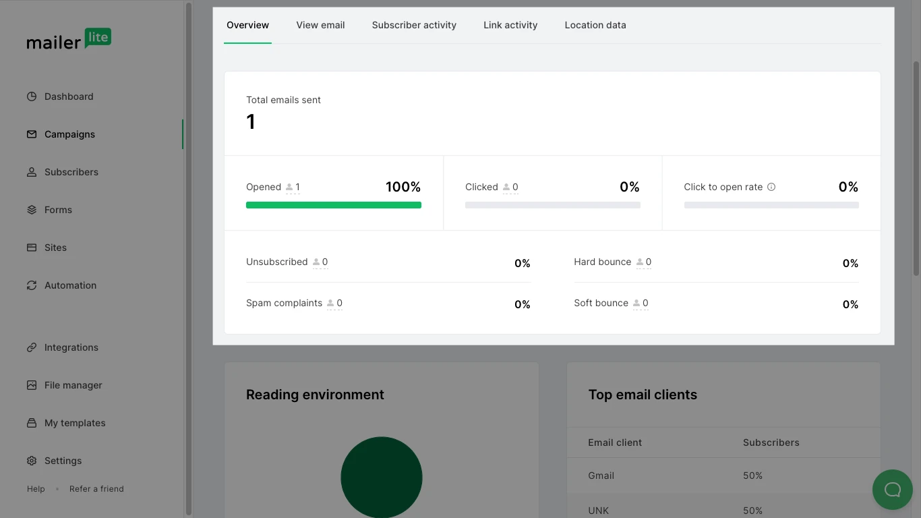
Task: Click the Help link
Action: [x=36, y=489]
